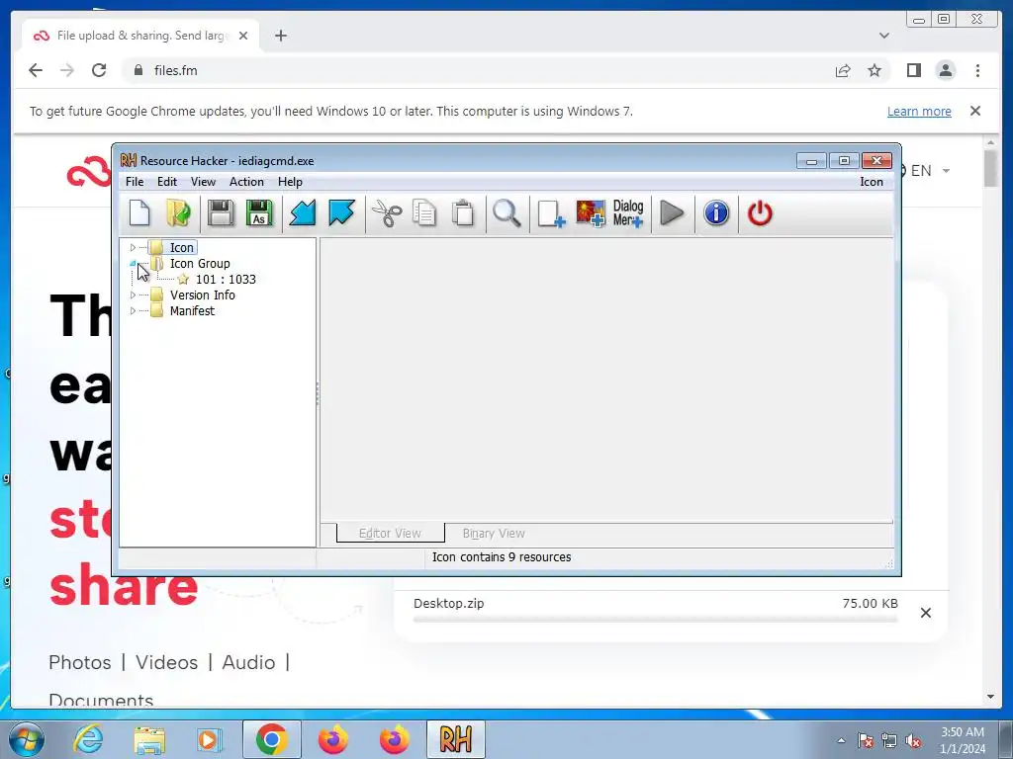Click the taskbar clock showing 3:50 AM
This screenshot has width=1013, height=759.
tap(963, 739)
